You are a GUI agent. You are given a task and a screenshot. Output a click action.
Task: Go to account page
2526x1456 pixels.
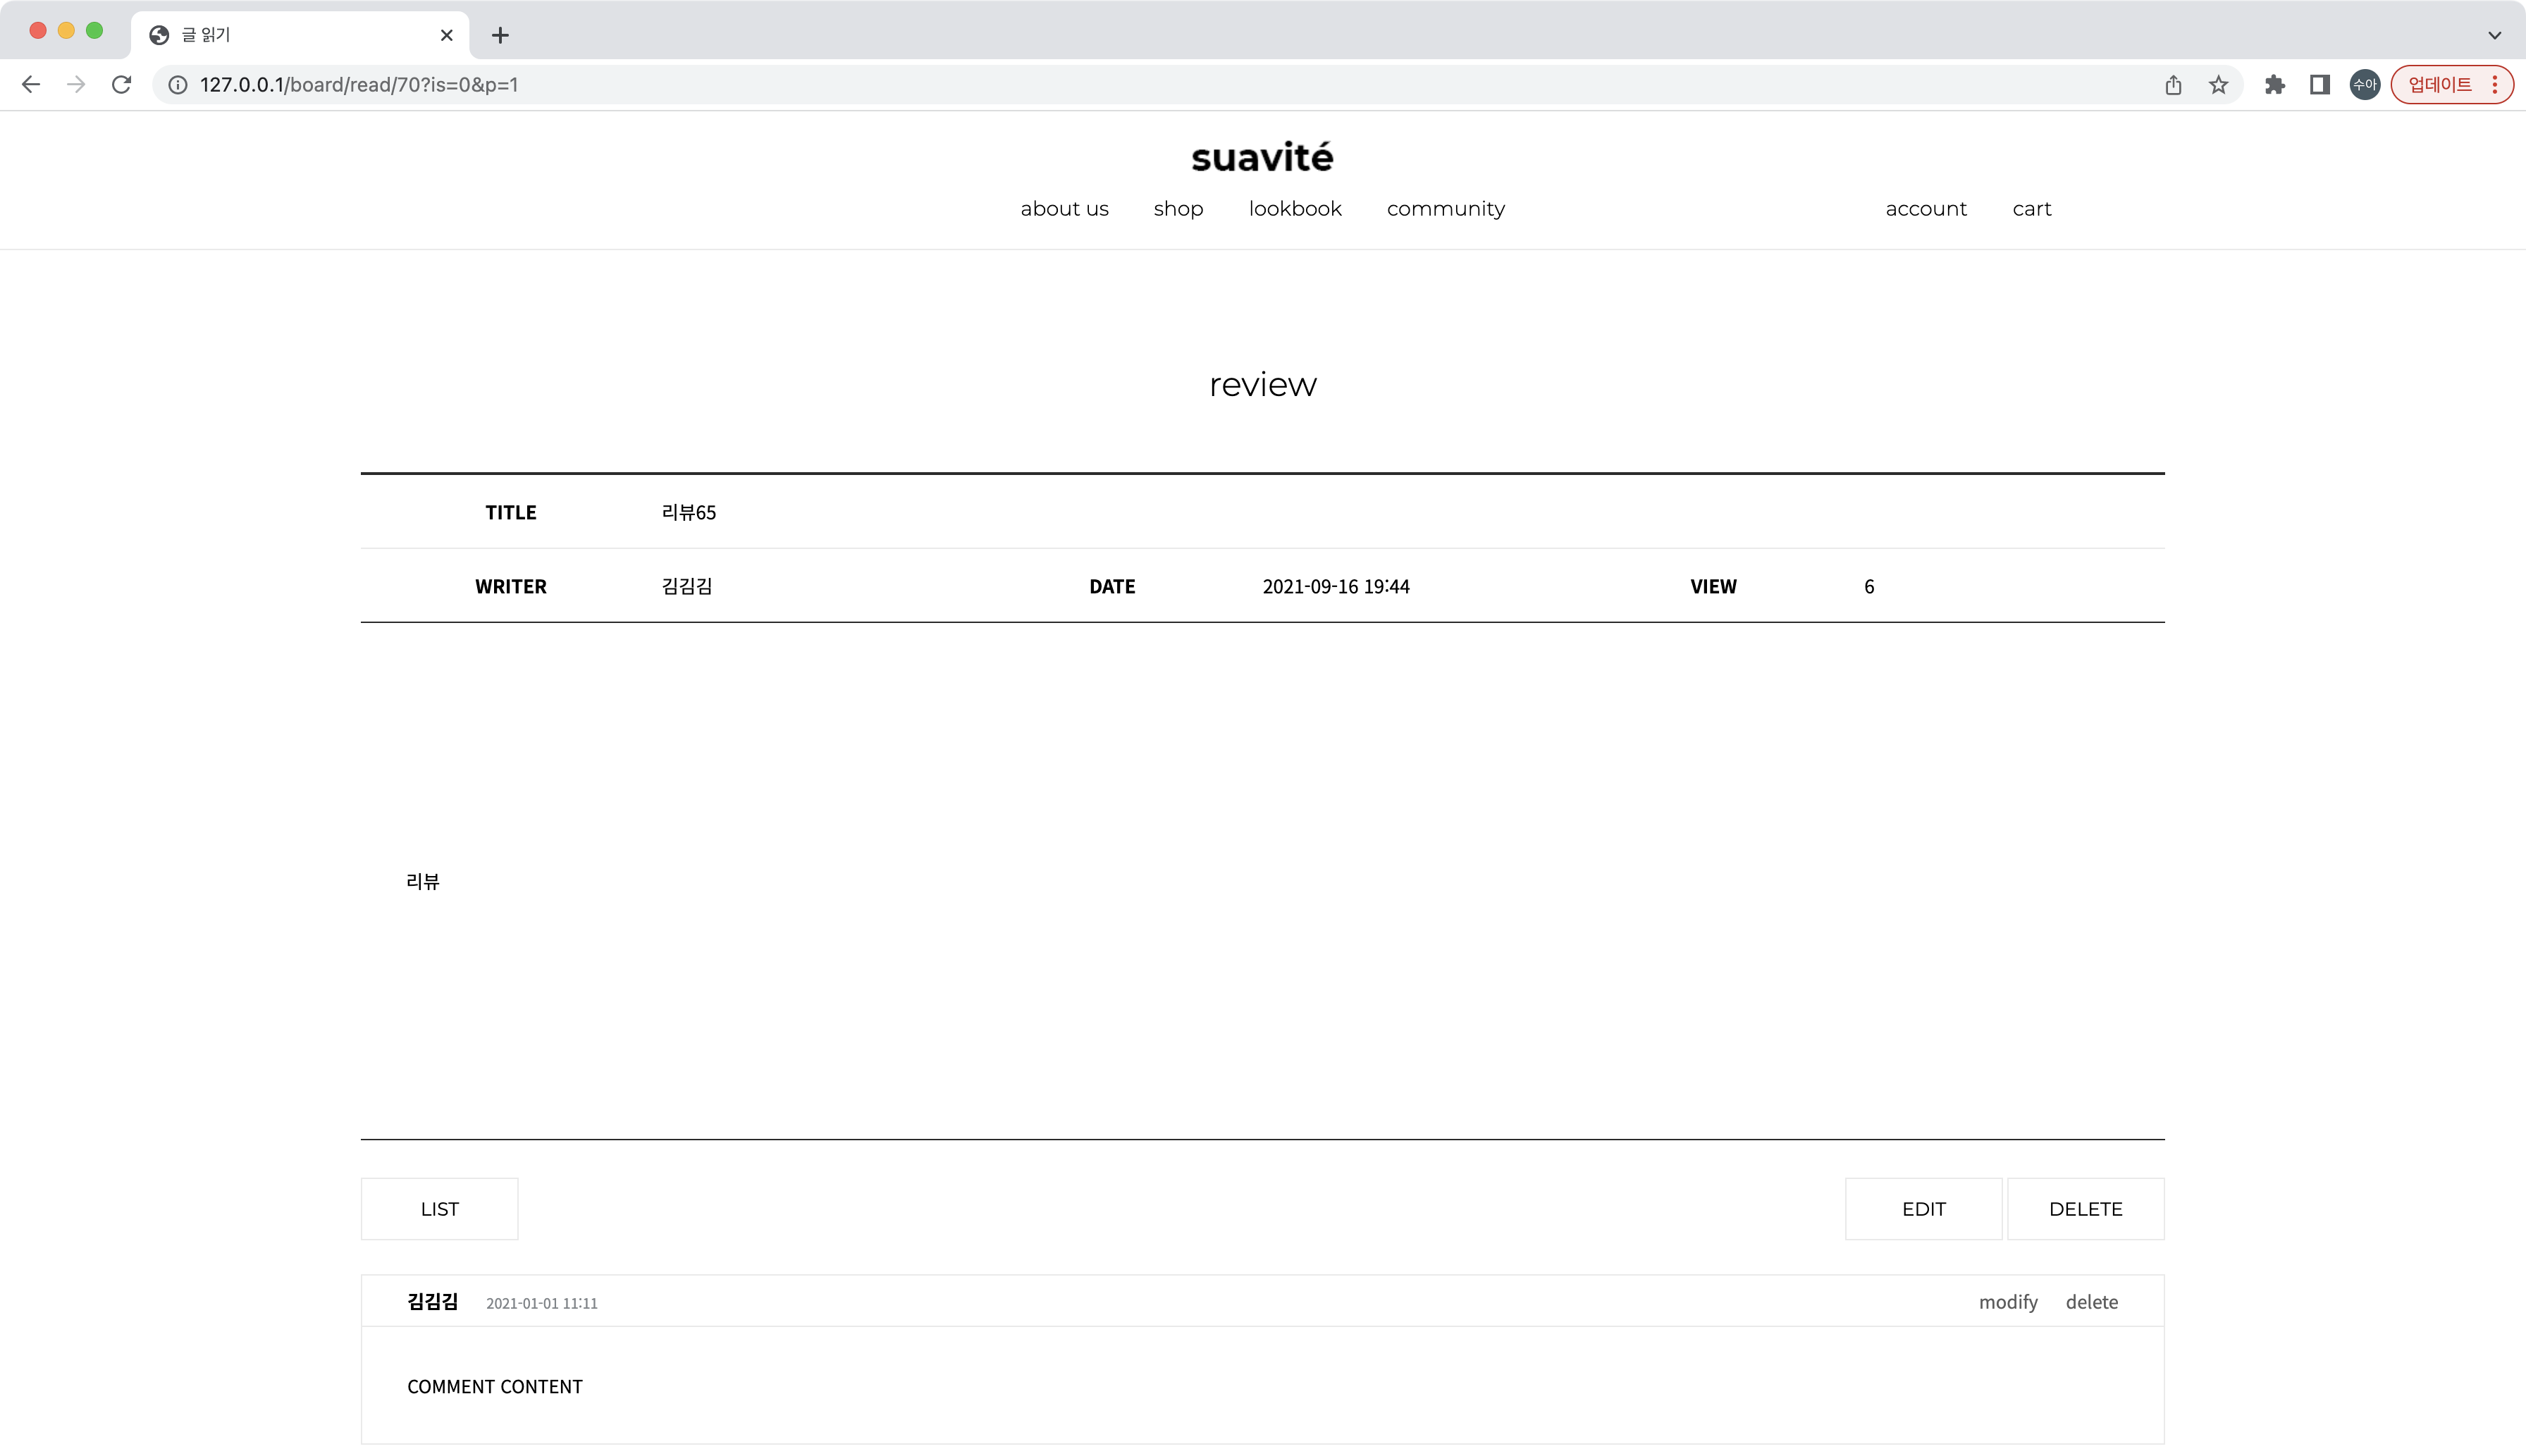1926,209
